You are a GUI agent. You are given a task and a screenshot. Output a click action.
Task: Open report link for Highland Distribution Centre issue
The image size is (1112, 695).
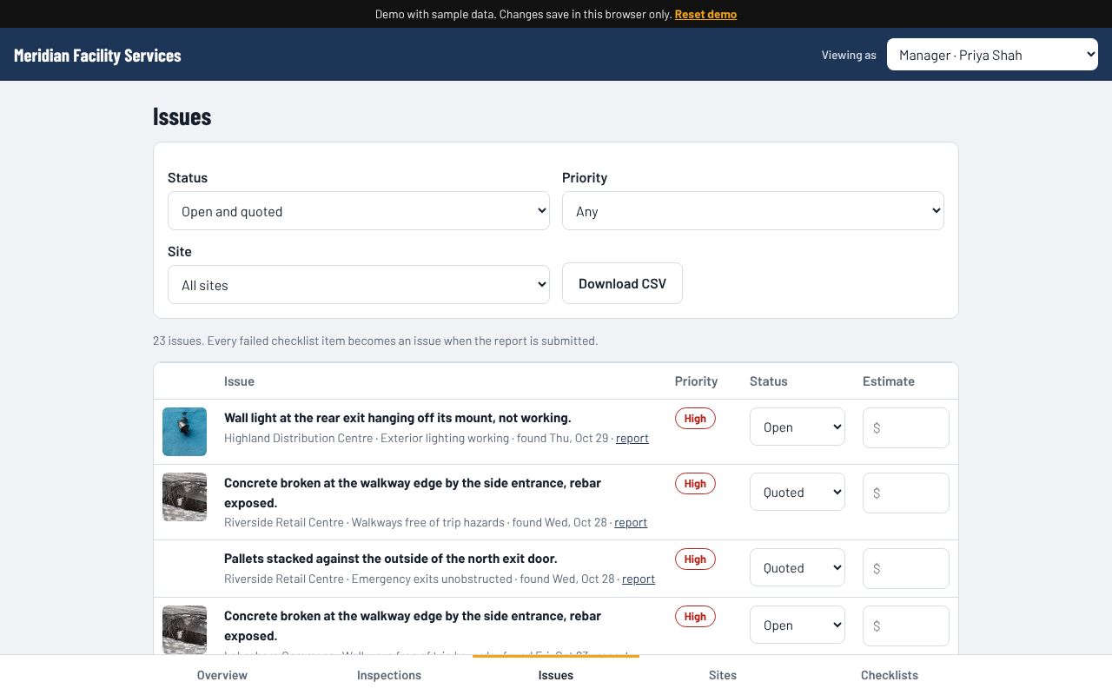pos(632,438)
